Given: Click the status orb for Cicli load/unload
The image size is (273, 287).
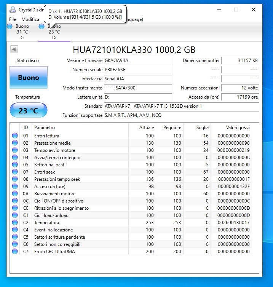Looking at the screenshot, I should 15,215.
